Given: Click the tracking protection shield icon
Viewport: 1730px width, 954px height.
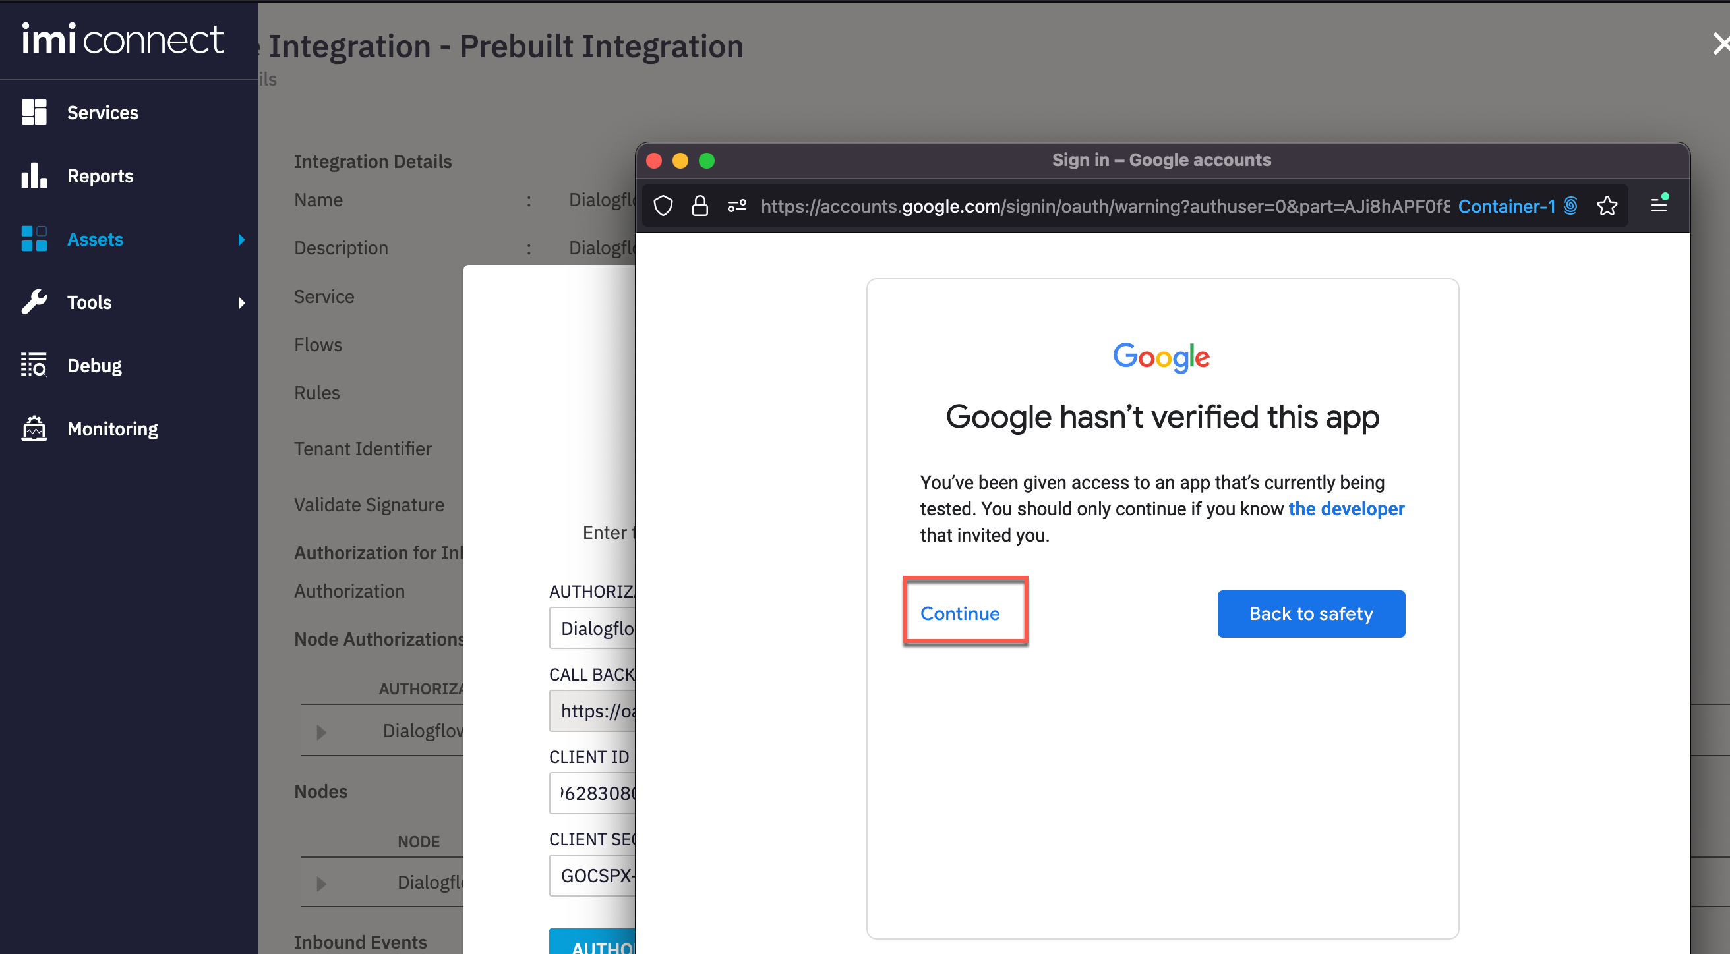Looking at the screenshot, I should [x=663, y=206].
